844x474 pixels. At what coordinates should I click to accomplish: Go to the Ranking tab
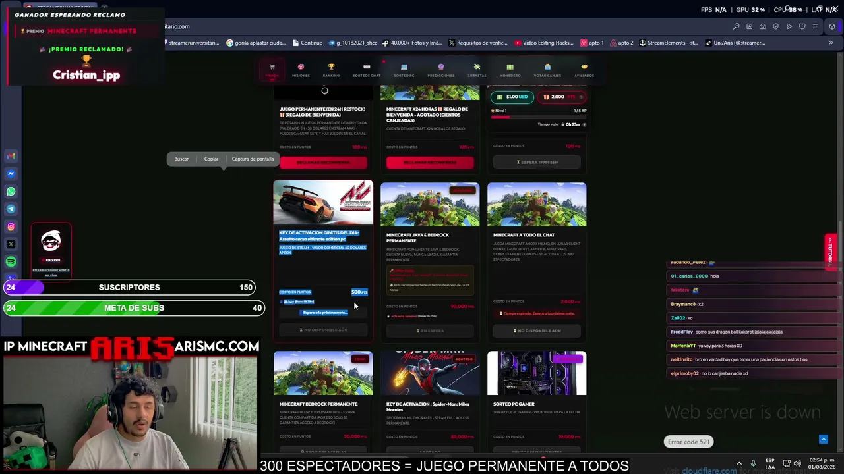click(331, 70)
